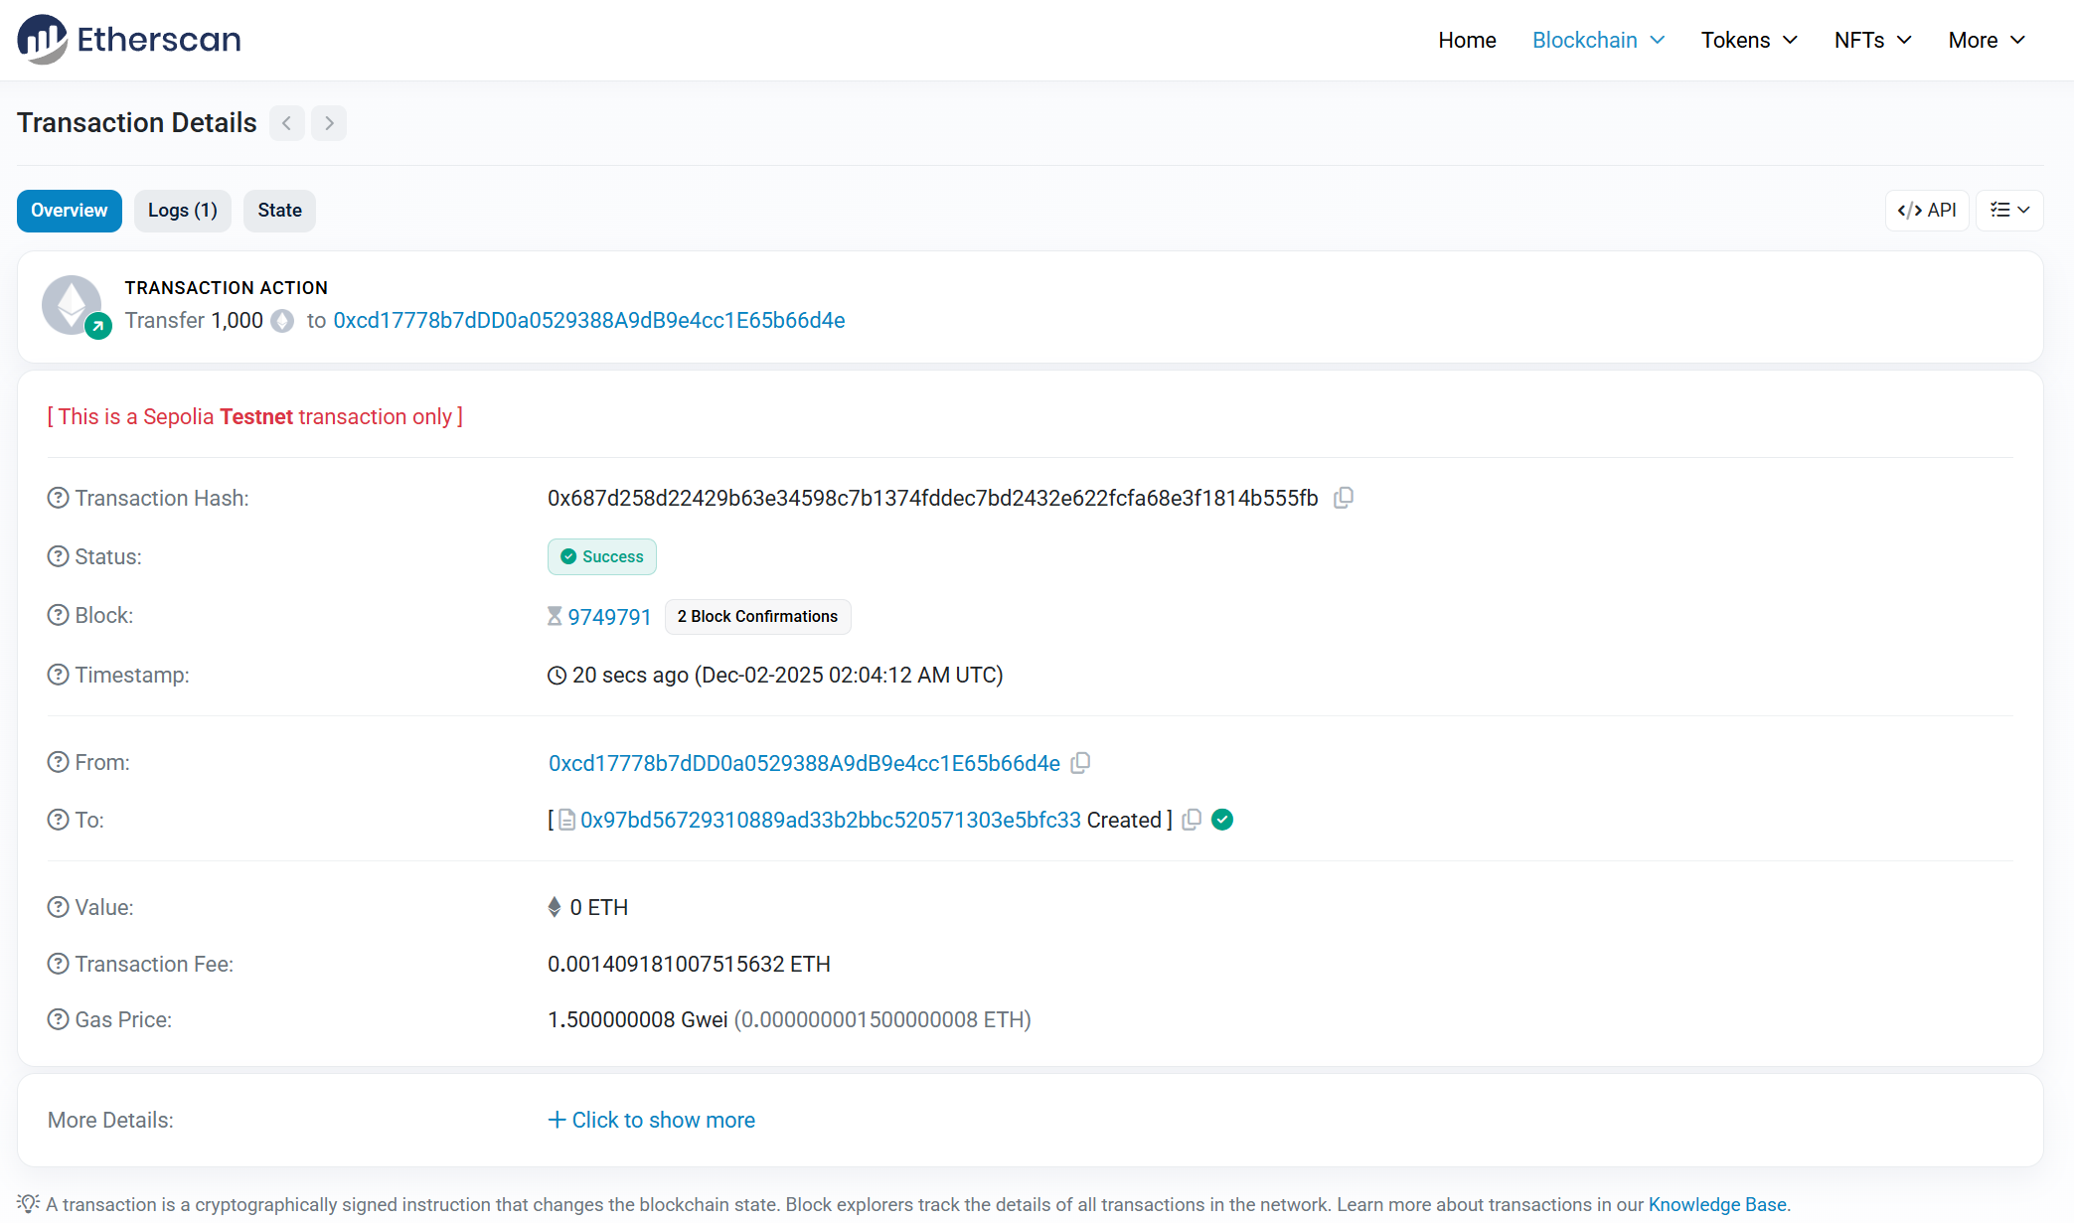2074x1223 pixels.
Task: Expand Click to show more details
Action: tap(652, 1120)
